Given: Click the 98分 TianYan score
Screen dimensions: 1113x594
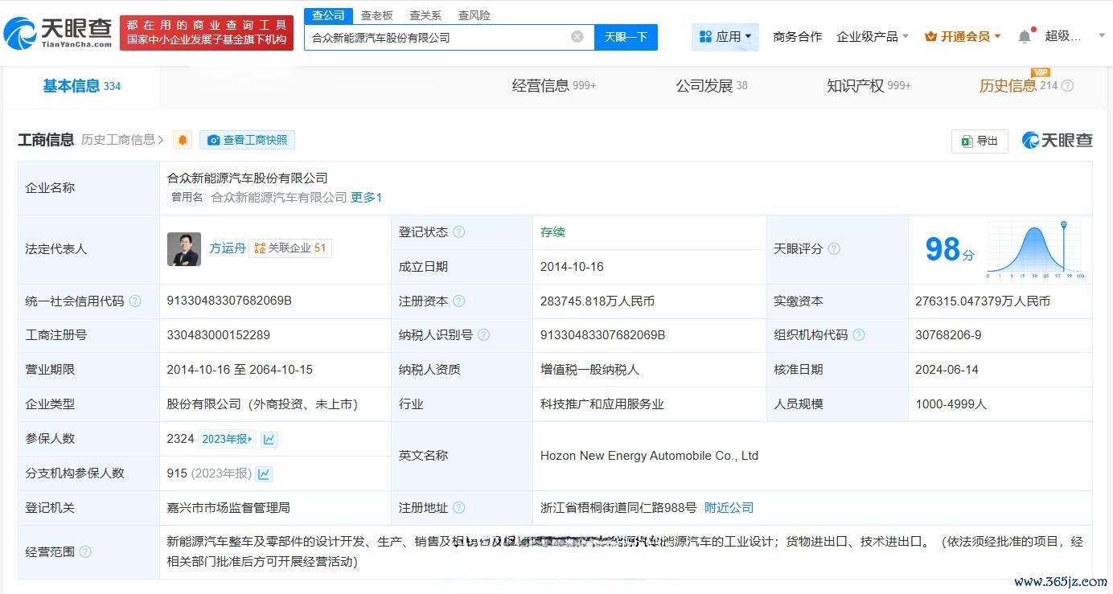Looking at the screenshot, I should click(950, 249).
